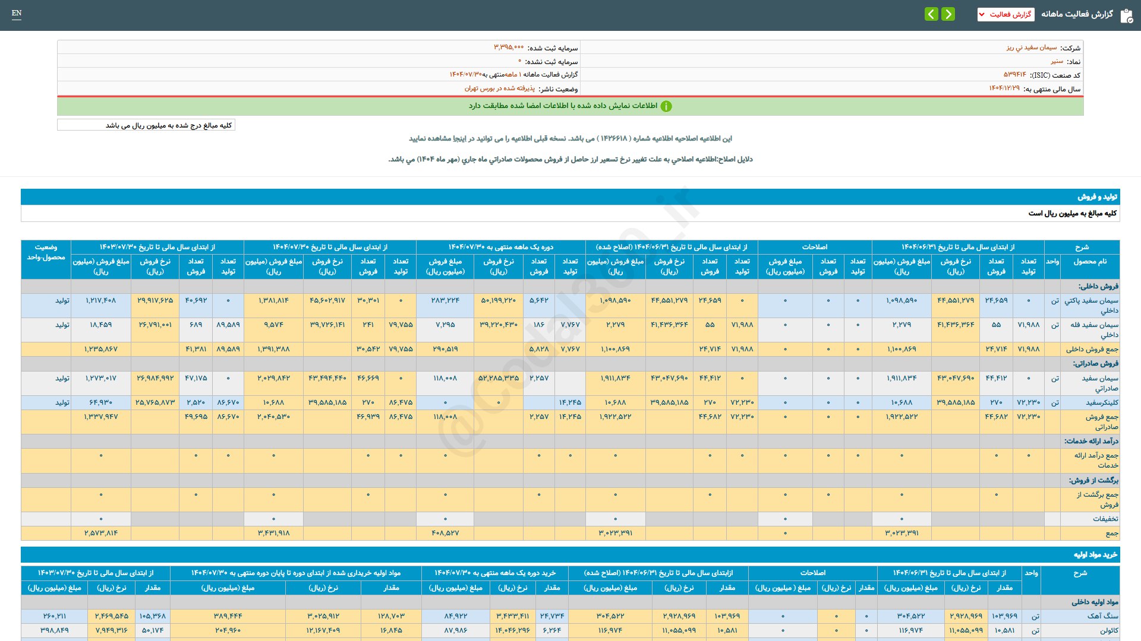This screenshot has width=1141, height=641.
Task: Click the clipboard report icon in header
Action: point(1126,15)
